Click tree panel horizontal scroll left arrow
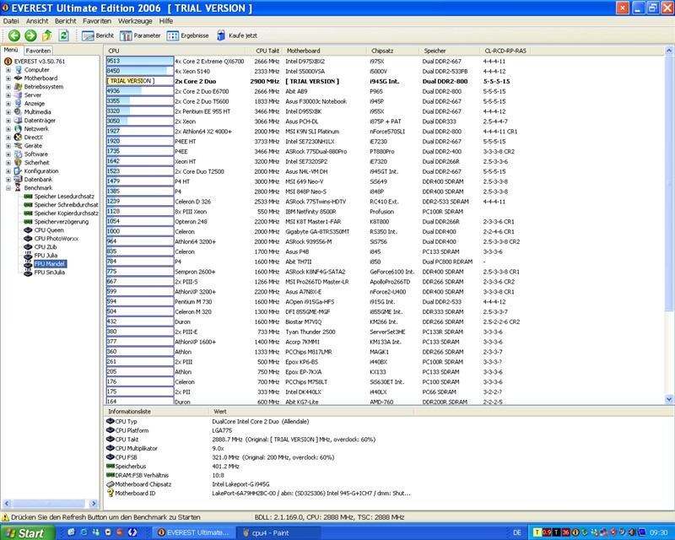This screenshot has height=540, width=675. [x=7, y=504]
